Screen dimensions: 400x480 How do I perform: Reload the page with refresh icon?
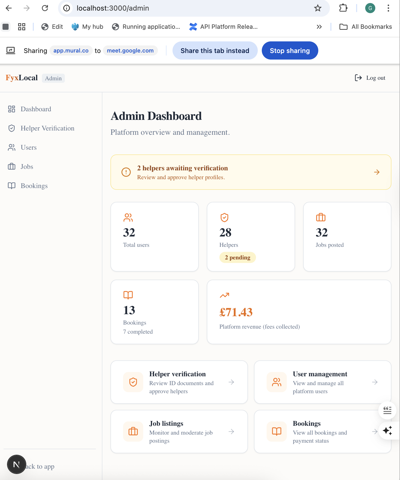point(45,8)
